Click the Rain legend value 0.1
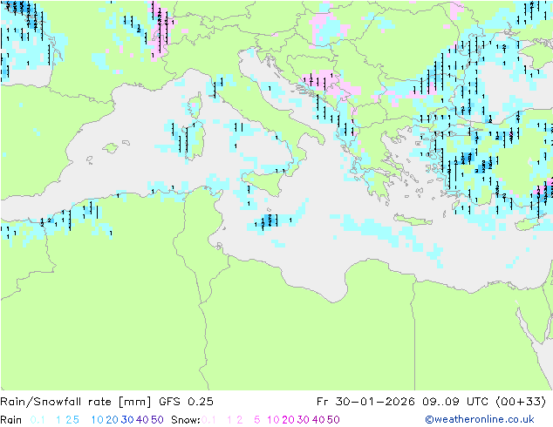 pyautogui.click(x=38, y=420)
